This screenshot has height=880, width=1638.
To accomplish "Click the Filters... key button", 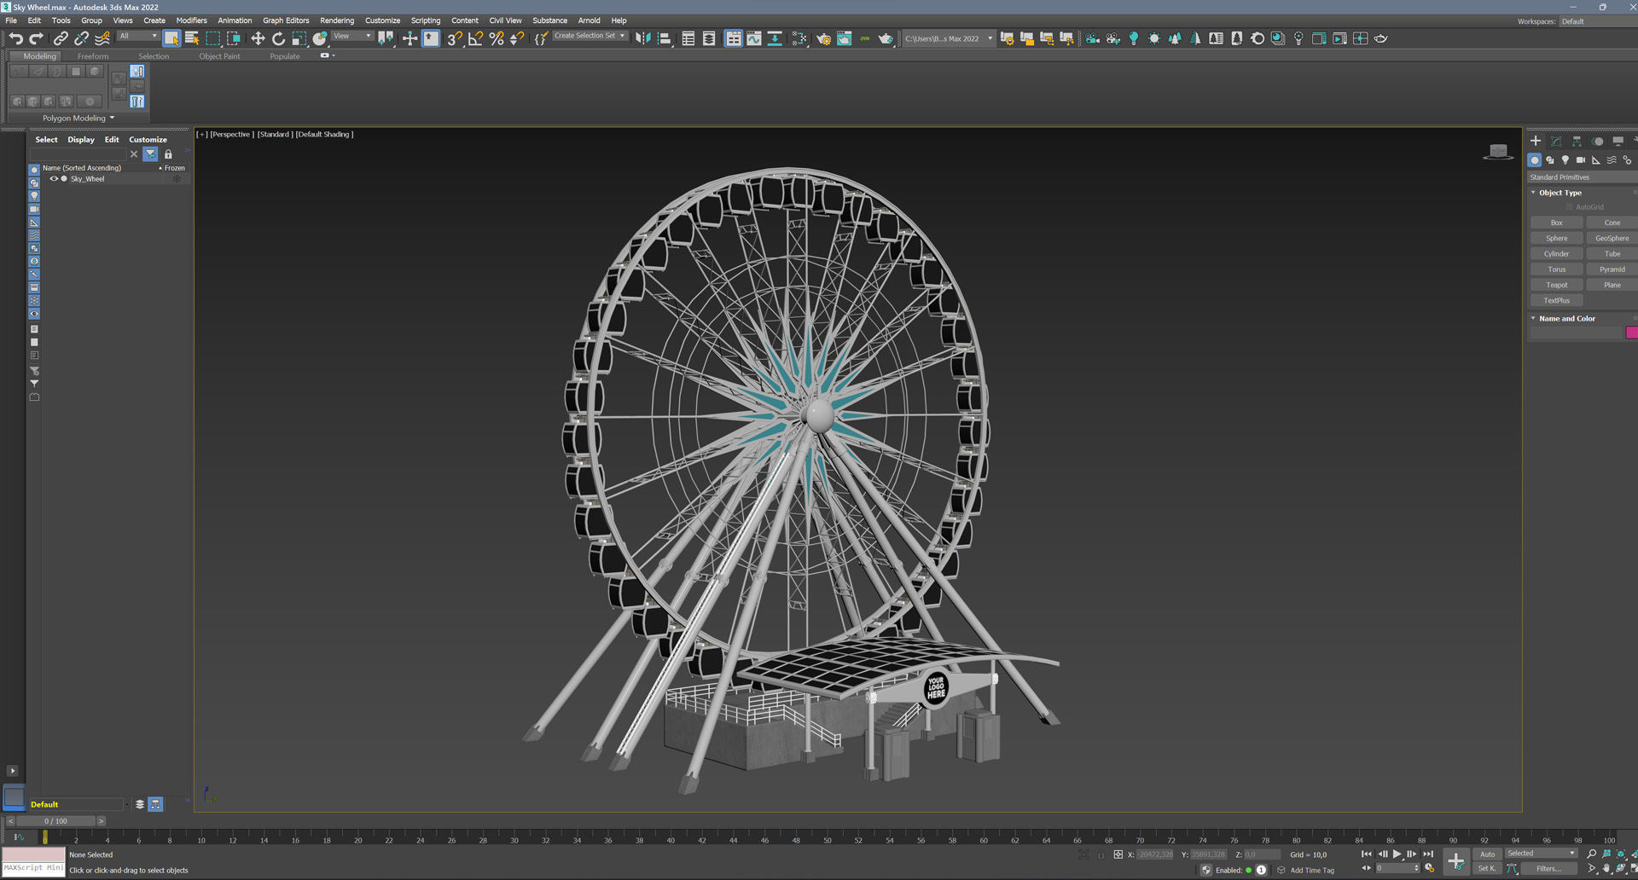I will click(1548, 869).
